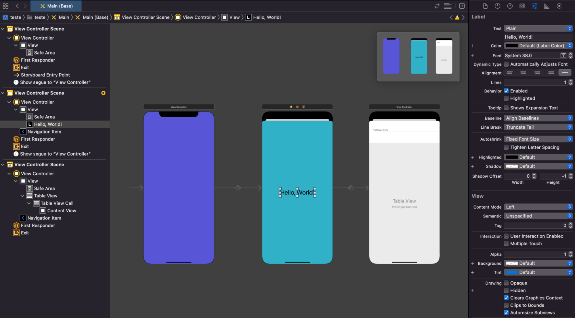Toggle the Highlighted behavior checkbox
575x318 pixels.
click(506, 98)
